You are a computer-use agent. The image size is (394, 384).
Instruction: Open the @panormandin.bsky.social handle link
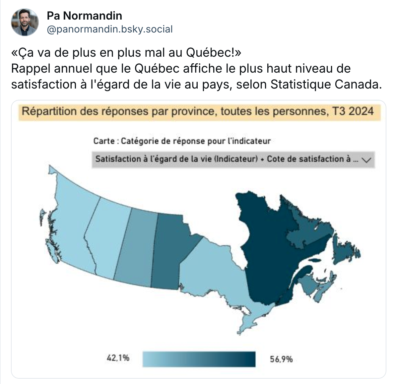click(110, 29)
